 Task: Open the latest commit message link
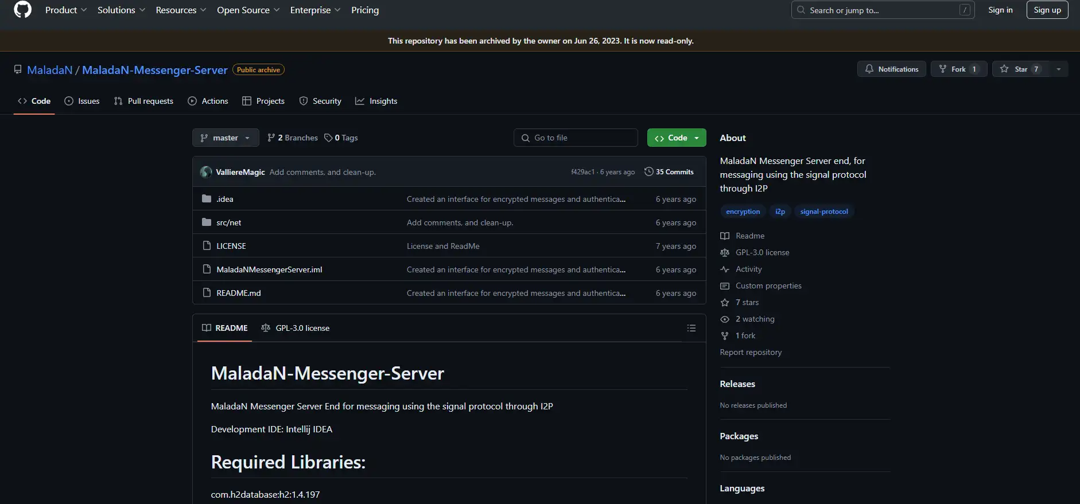point(323,172)
